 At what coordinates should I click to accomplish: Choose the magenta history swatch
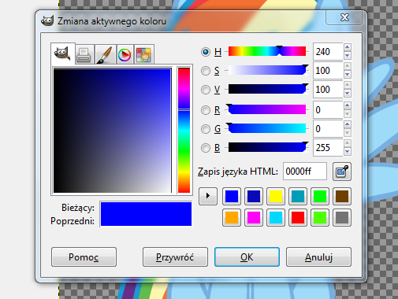click(x=254, y=217)
